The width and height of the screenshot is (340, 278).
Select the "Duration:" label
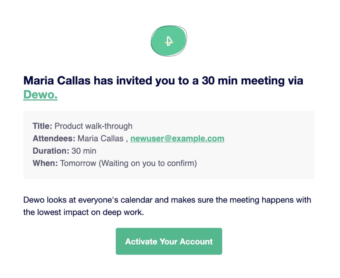[51, 151]
